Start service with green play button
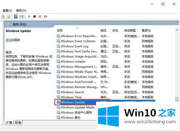Viewport: 180px width, 131px height. [29, 16]
